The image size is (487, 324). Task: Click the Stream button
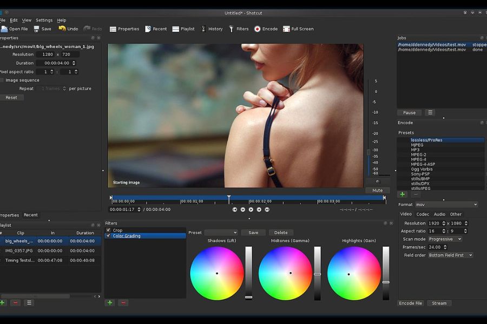click(x=439, y=303)
